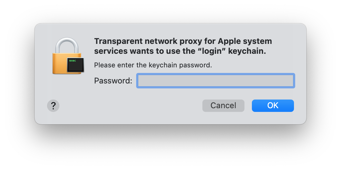Click the green "exec" text on badge
This screenshot has width=341, height=170.
pyautogui.click(x=73, y=61)
